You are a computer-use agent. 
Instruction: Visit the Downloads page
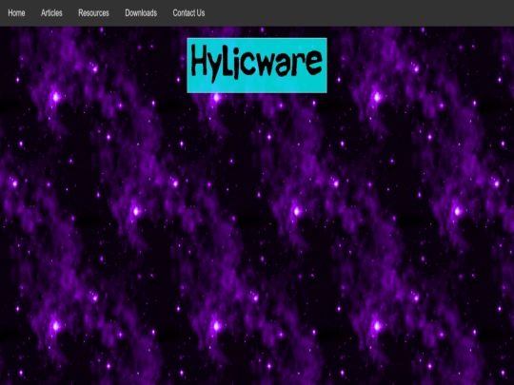pos(141,13)
